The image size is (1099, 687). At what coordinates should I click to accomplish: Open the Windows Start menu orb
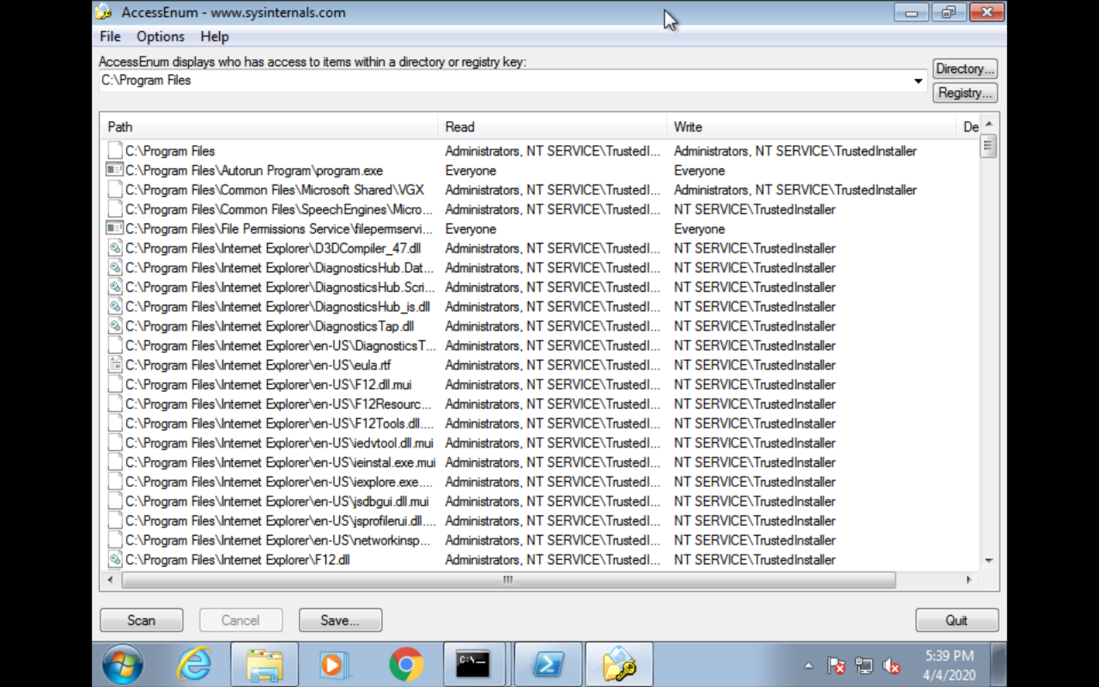click(123, 664)
